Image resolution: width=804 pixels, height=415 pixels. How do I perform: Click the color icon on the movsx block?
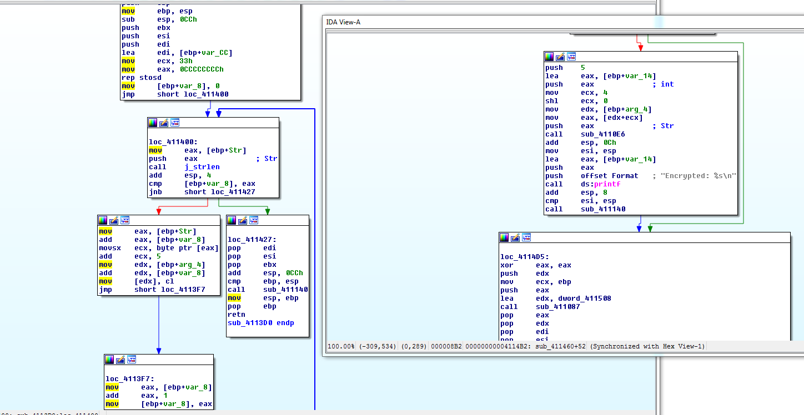point(103,221)
